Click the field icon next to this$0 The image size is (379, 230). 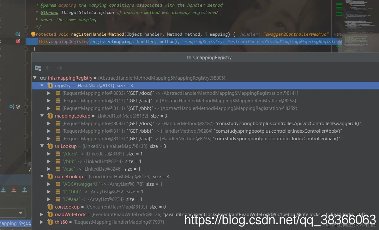click(x=50, y=222)
